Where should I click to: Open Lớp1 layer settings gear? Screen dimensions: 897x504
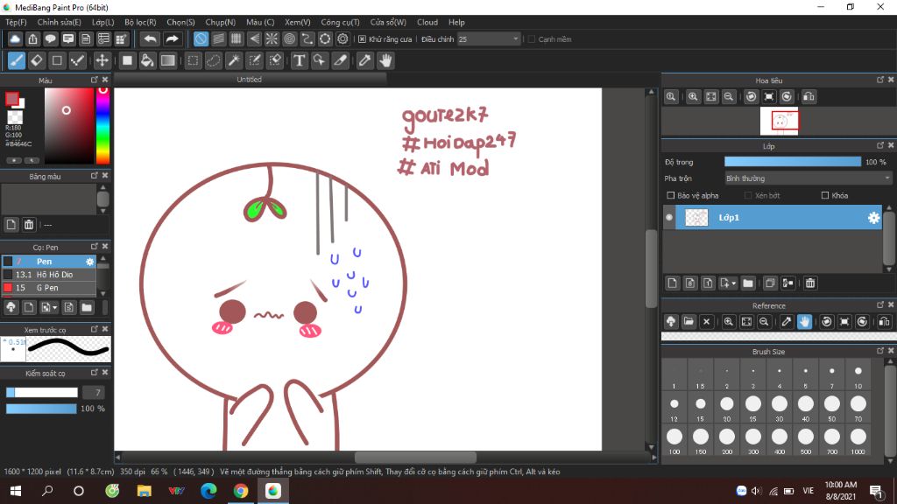pos(873,218)
